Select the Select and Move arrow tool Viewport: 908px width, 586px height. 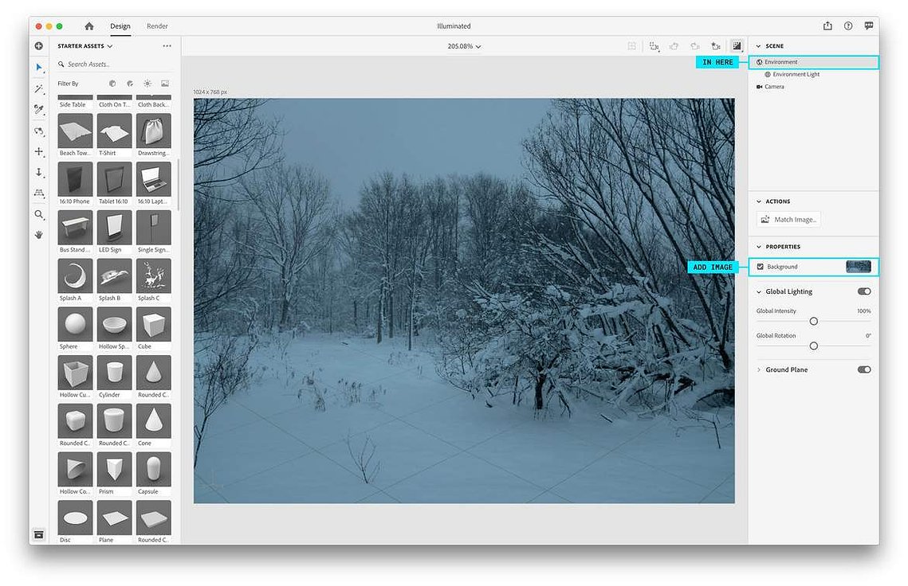click(x=39, y=68)
